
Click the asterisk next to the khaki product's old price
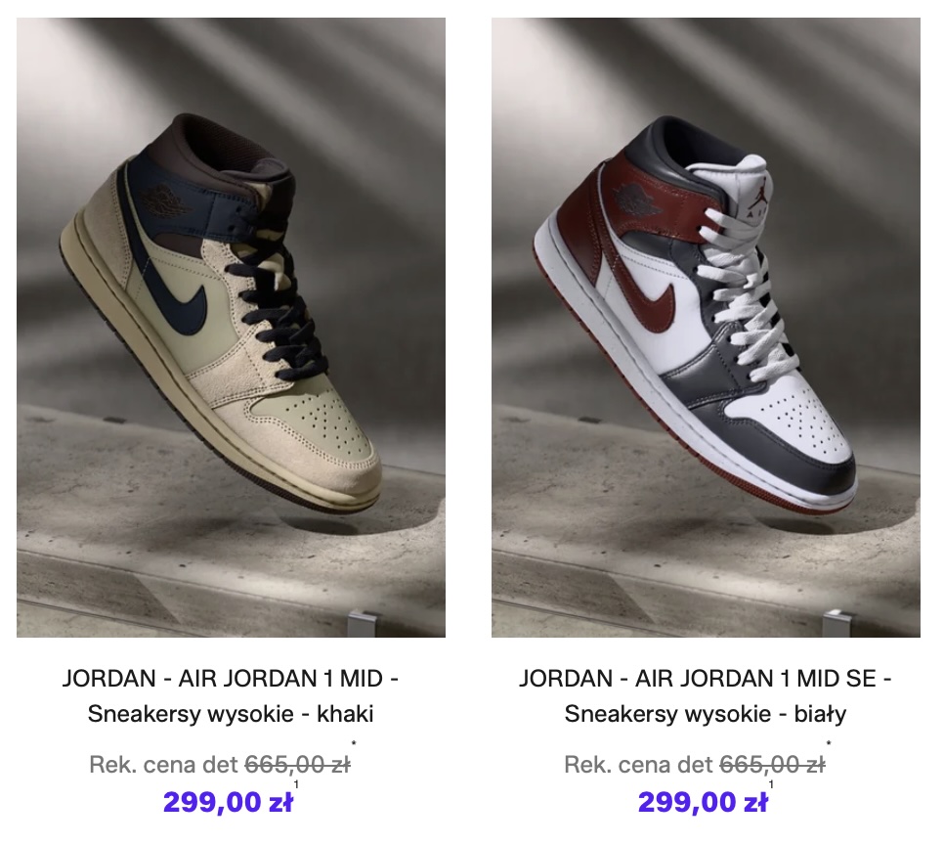[x=354, y=744]
